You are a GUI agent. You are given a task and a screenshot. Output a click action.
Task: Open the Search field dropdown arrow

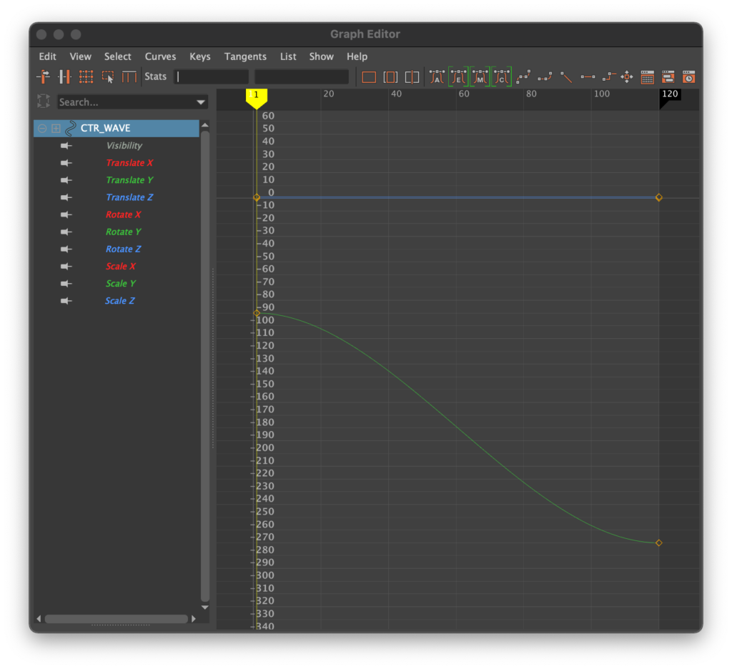tap(200, 103)
